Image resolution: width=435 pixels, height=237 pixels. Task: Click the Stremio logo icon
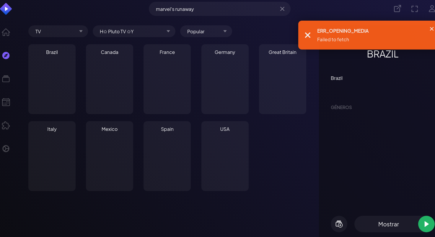pyautogui.click(x=6, y=9)
